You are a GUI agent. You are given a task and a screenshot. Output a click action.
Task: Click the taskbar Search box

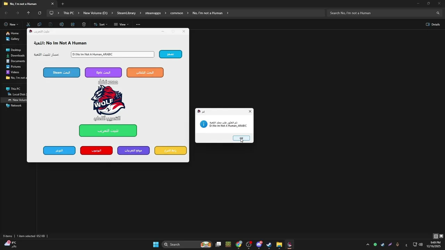[187, 244]
